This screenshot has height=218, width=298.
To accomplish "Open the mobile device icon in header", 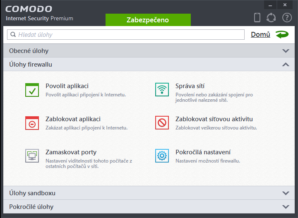I will (257, 18).
